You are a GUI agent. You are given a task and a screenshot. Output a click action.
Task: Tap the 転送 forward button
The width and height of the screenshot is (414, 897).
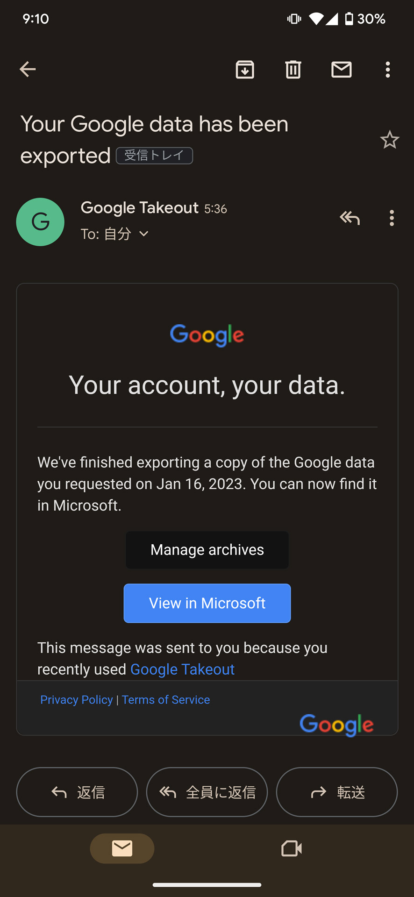[337, 792]
